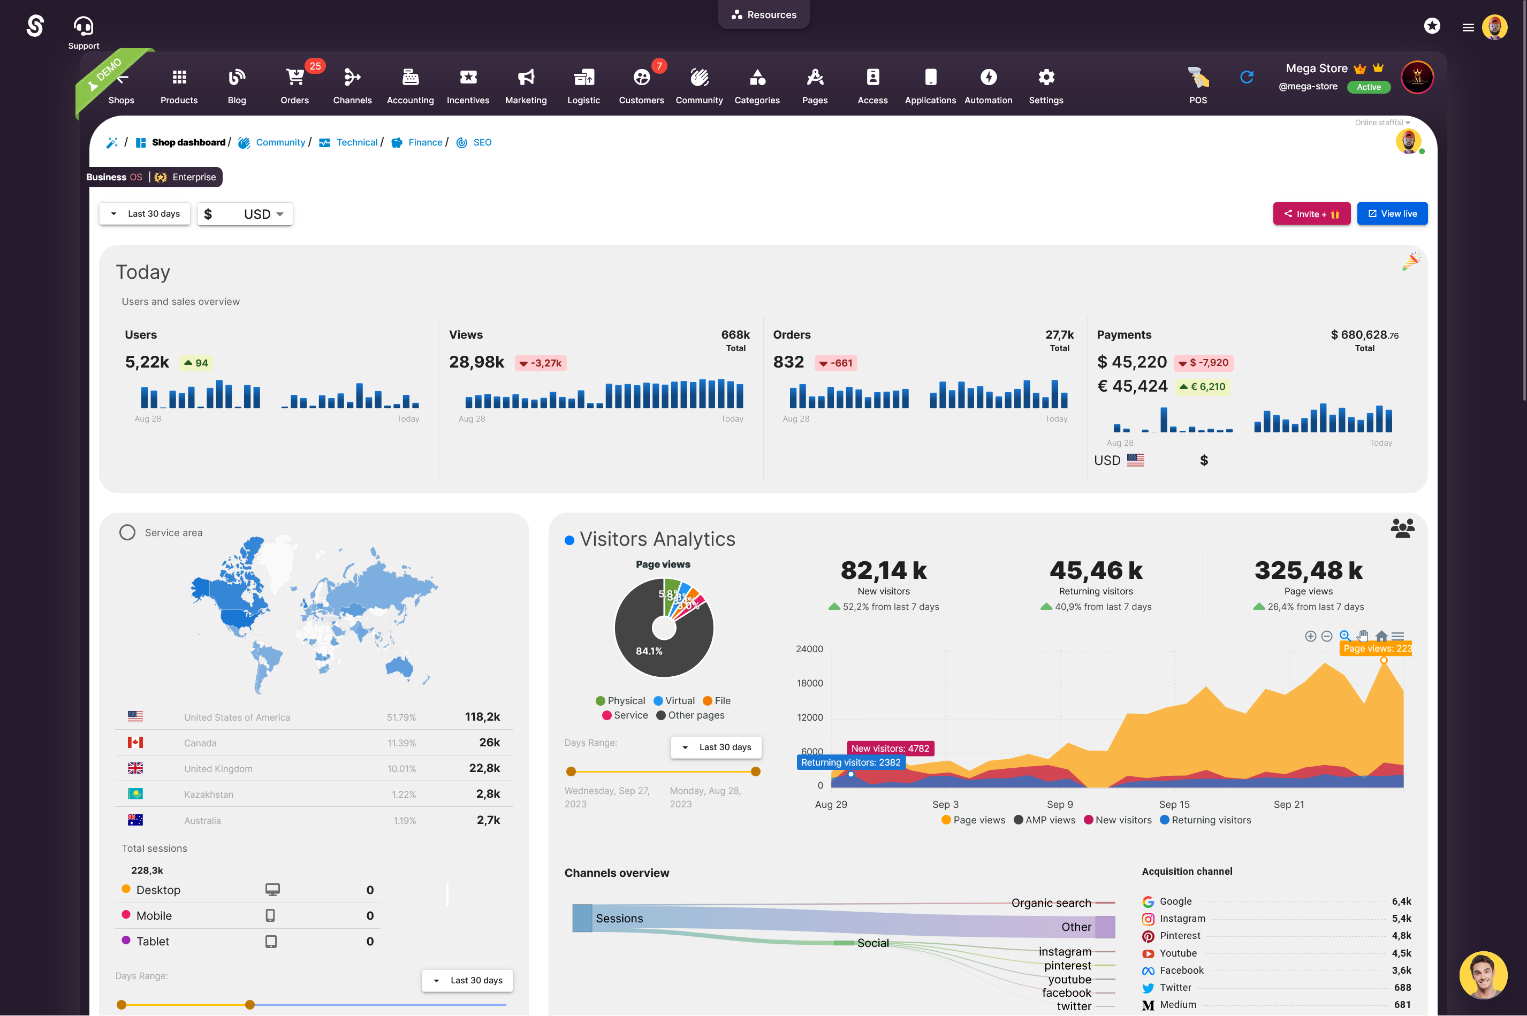Screen dimensions: 1527x1016
Task: Expand the Resources top tab
Action: click(763, 14)
